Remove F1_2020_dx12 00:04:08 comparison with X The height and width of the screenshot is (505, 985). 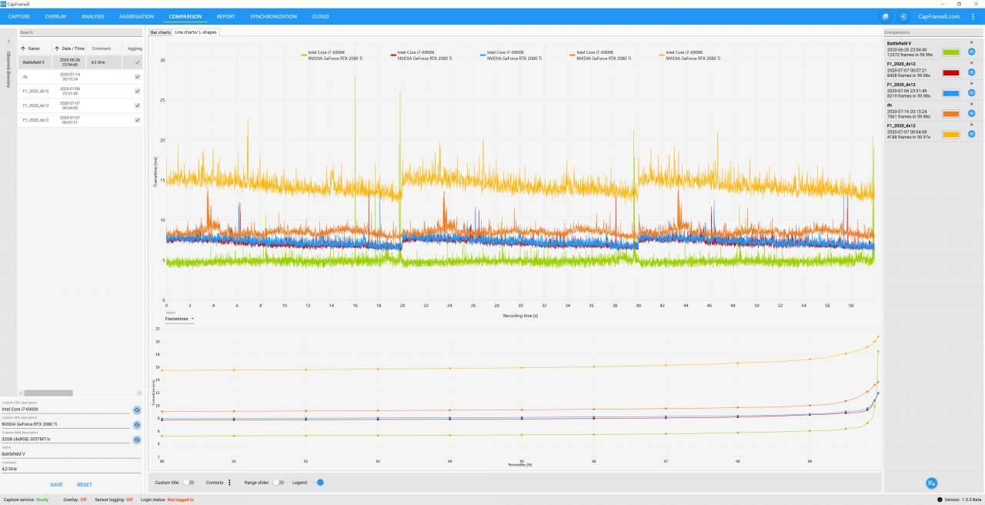(x=971, y=124)
